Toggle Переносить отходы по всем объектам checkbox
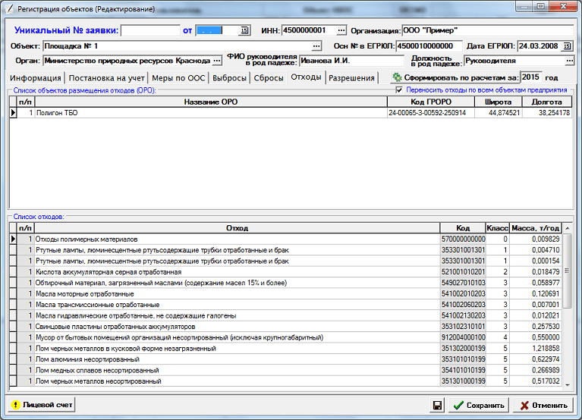Viewport: 582px width, 420px height. pyautogui.click(x=399, y=89)
